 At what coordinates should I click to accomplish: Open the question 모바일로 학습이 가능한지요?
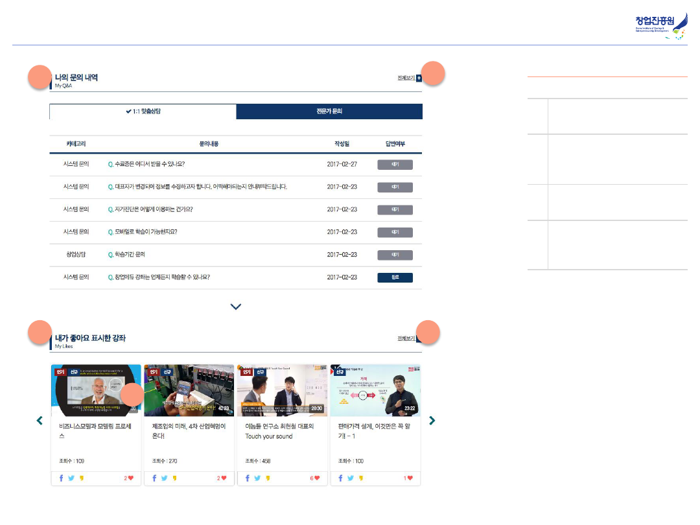(146, 232)
